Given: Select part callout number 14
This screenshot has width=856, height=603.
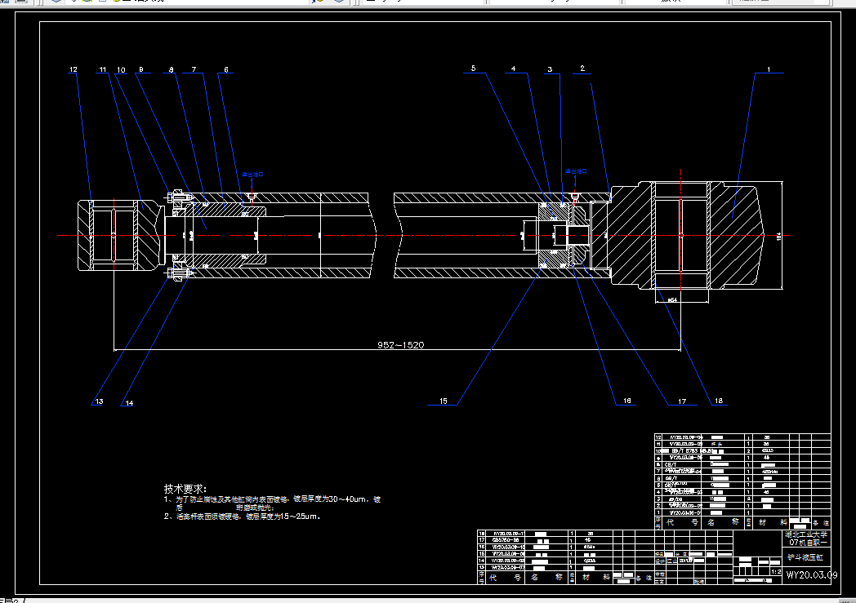Looking at the screenshot, I should click(129, 403).
